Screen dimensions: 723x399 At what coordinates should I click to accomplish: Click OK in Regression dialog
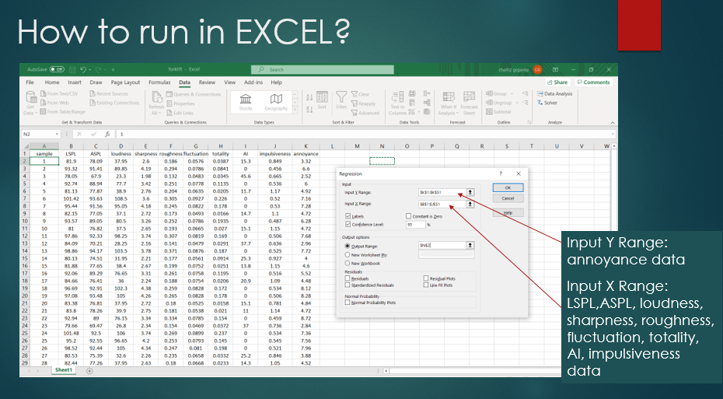(508, 187)
